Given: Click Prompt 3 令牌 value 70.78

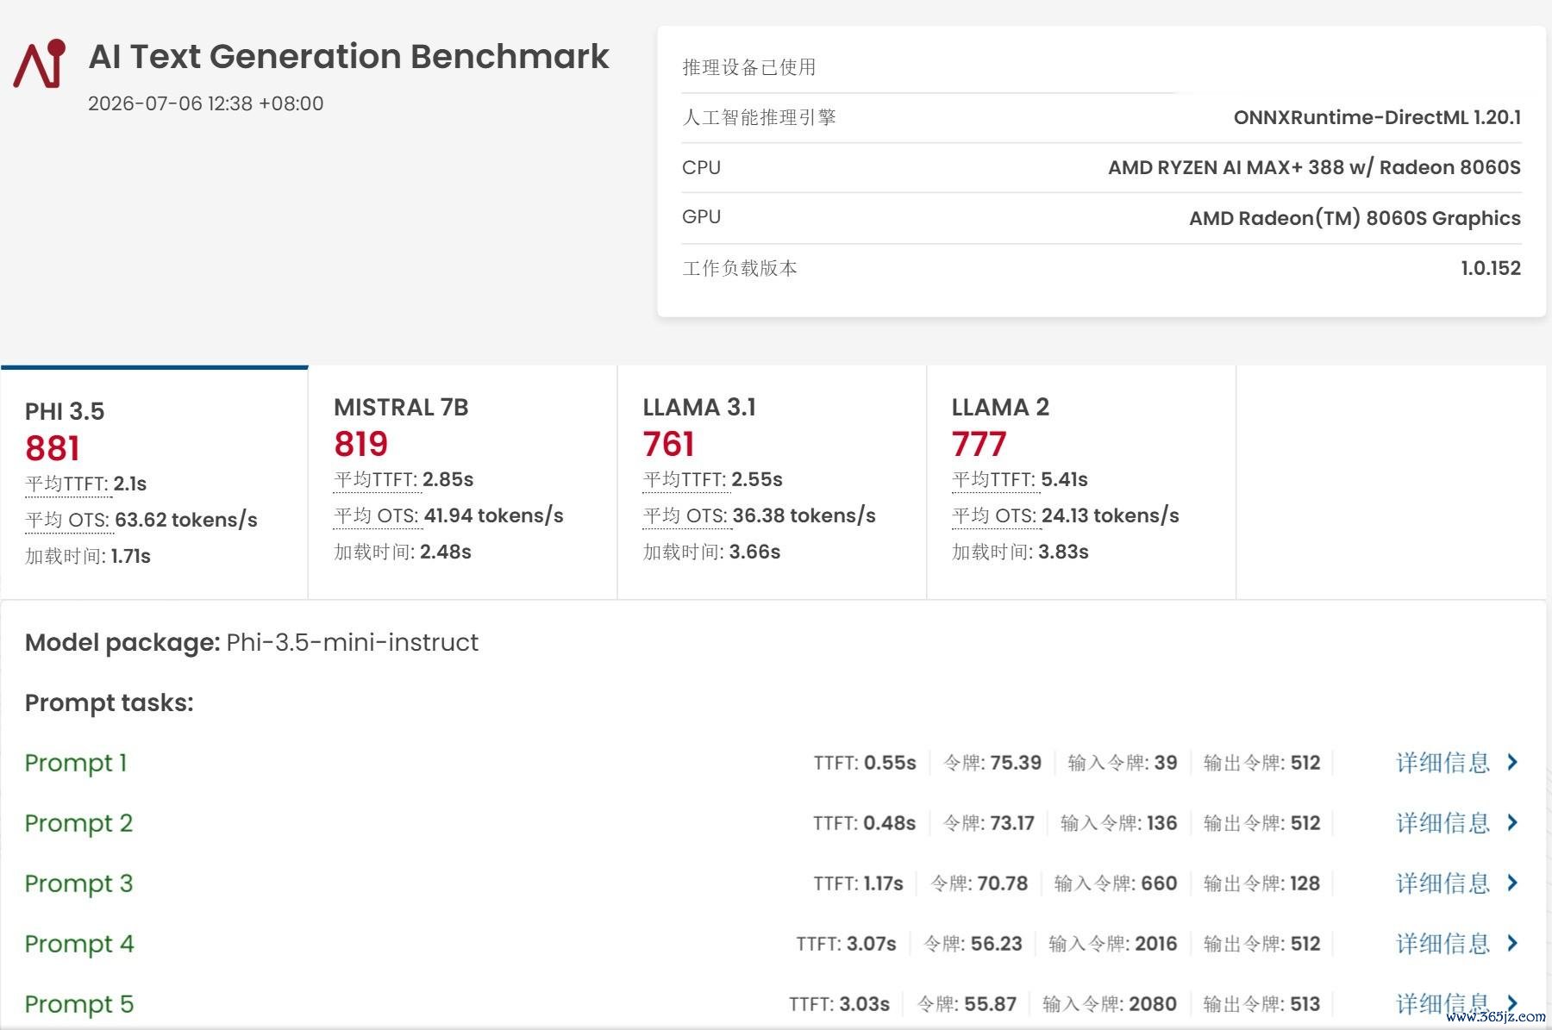Looking at the screenshot, I should [1003, 883].
